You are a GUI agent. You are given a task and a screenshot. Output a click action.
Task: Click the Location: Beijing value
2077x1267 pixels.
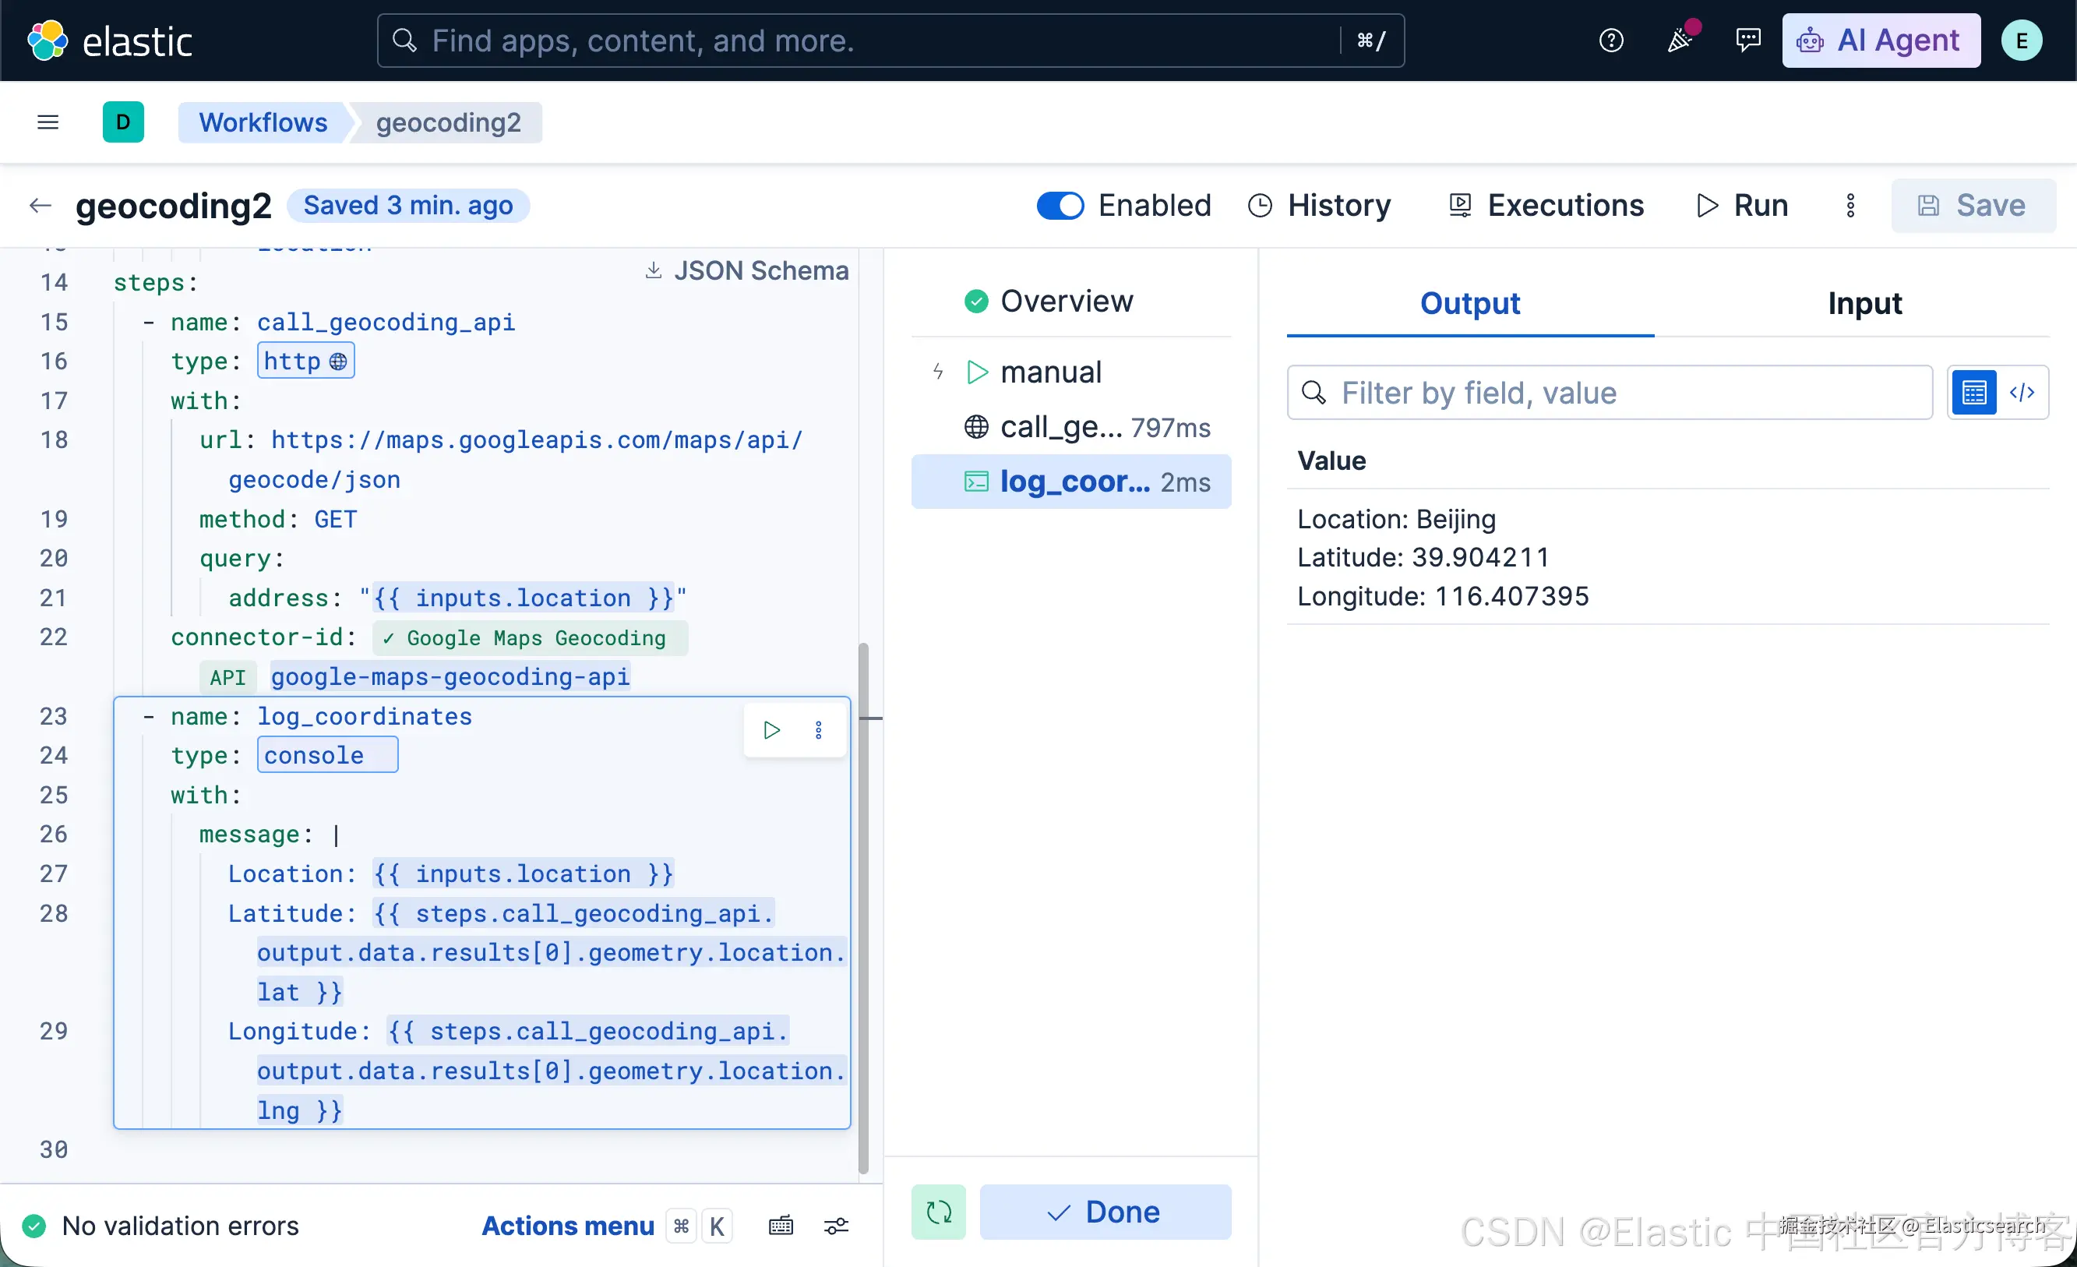pos(1397,518)
